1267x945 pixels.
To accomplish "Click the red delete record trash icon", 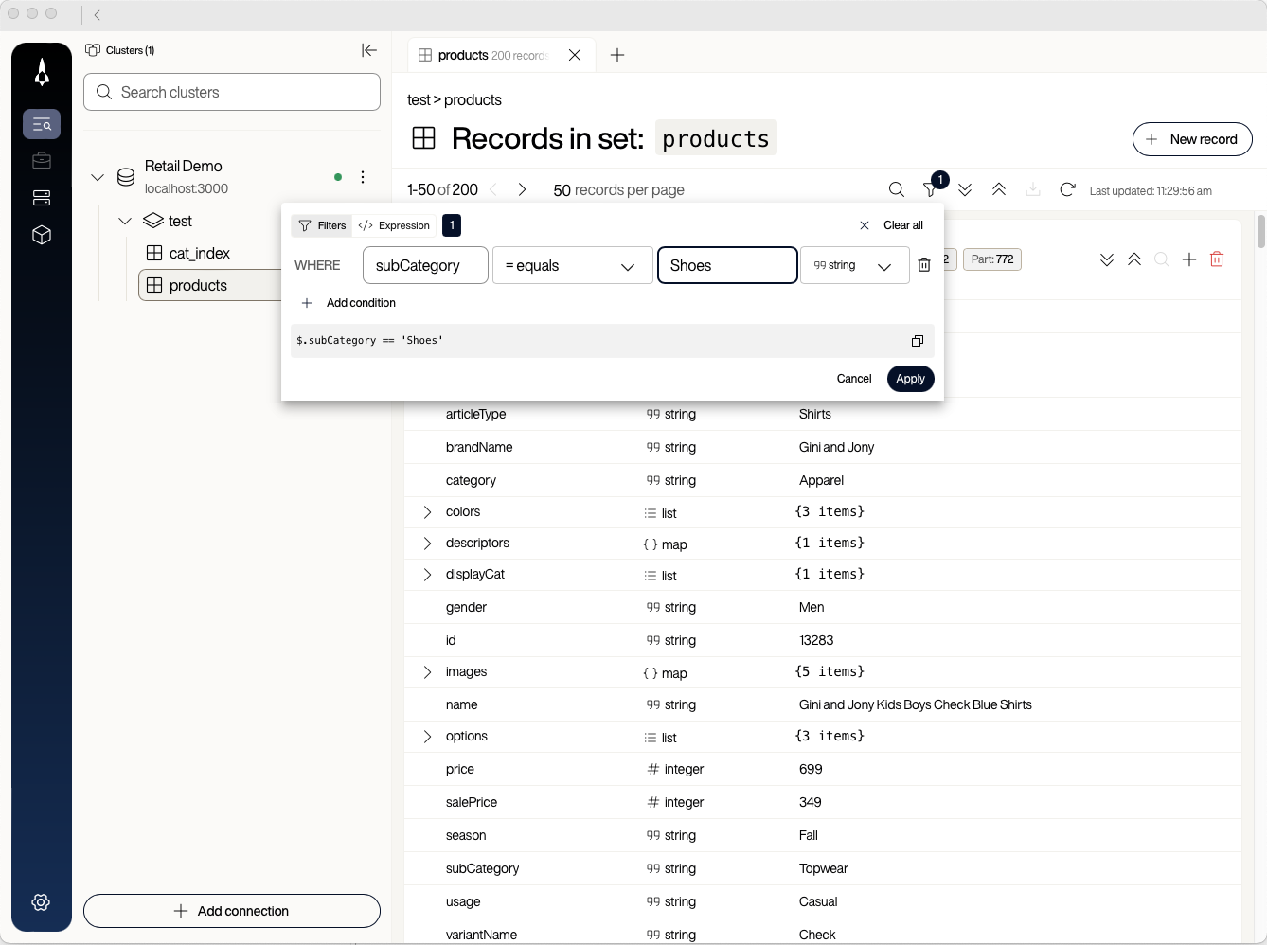I will coord(1217,259).
